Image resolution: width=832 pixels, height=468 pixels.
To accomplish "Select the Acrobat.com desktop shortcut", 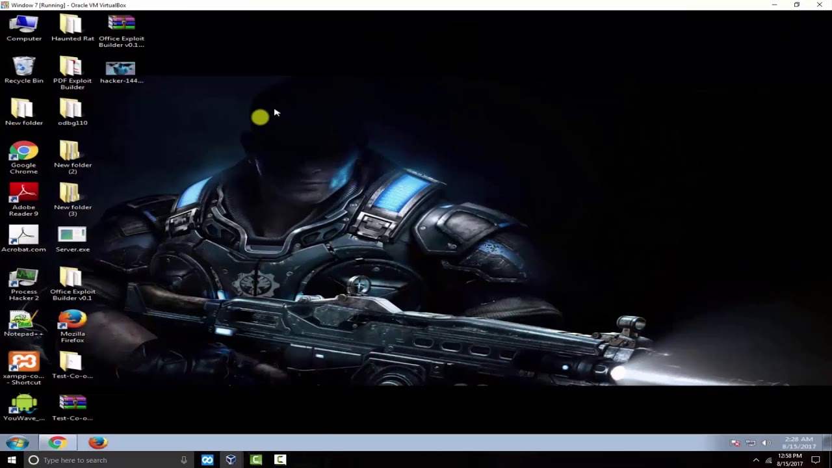I will pos(23,239).
